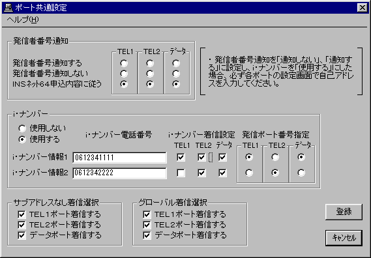This screenshot has height=258, width=371.
Task: Select 発信者番号通知しない for データ
Action: pos(176,74)
